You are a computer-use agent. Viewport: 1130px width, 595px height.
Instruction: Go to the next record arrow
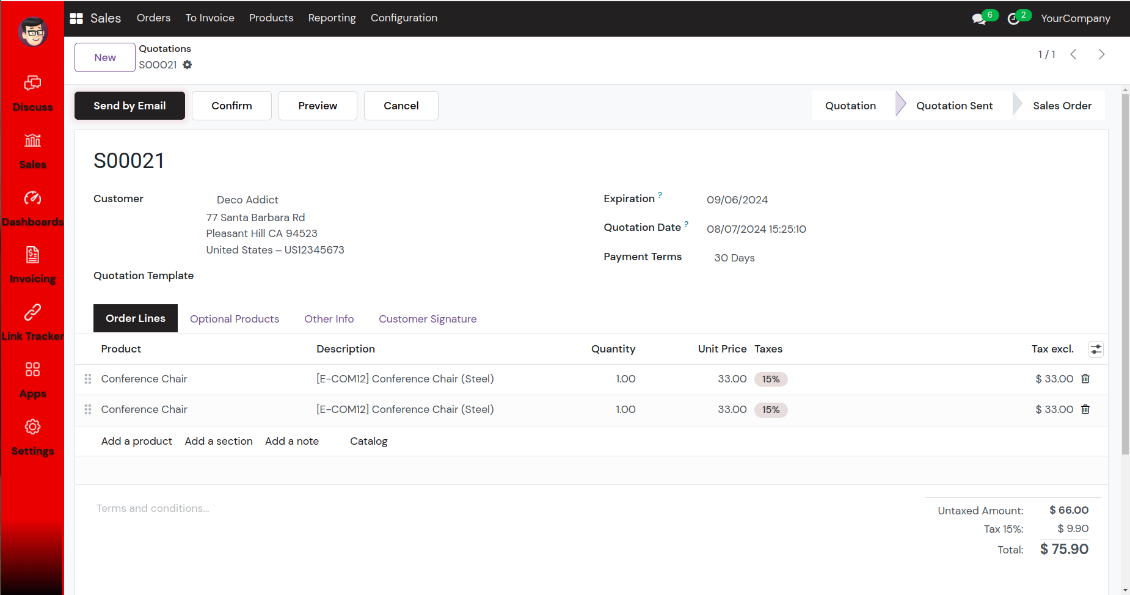1101,54
